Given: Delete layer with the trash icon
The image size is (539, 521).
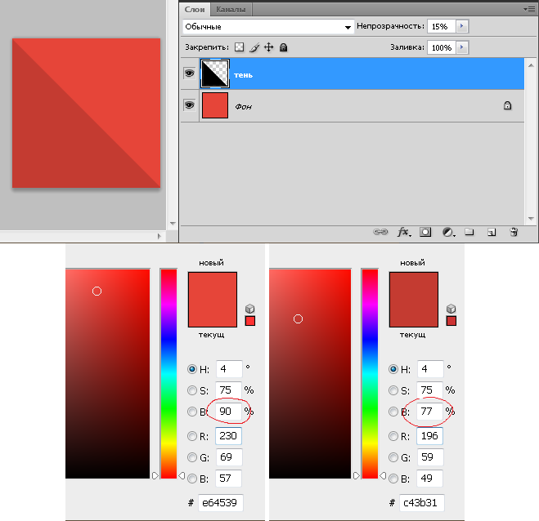Looking at the screenshot, I should pyautogui.click(x=514, y=232).
